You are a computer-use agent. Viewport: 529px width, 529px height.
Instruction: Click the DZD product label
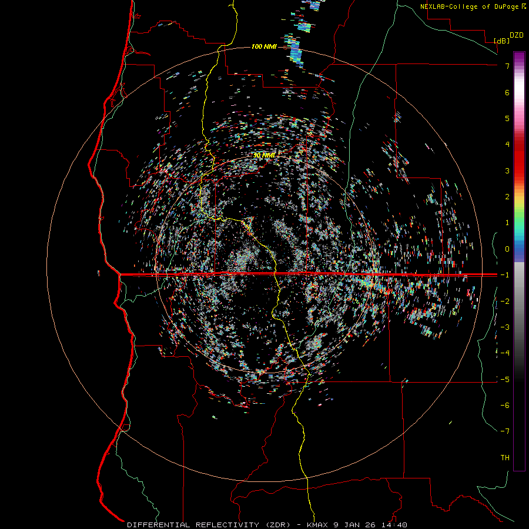[517, 35]
